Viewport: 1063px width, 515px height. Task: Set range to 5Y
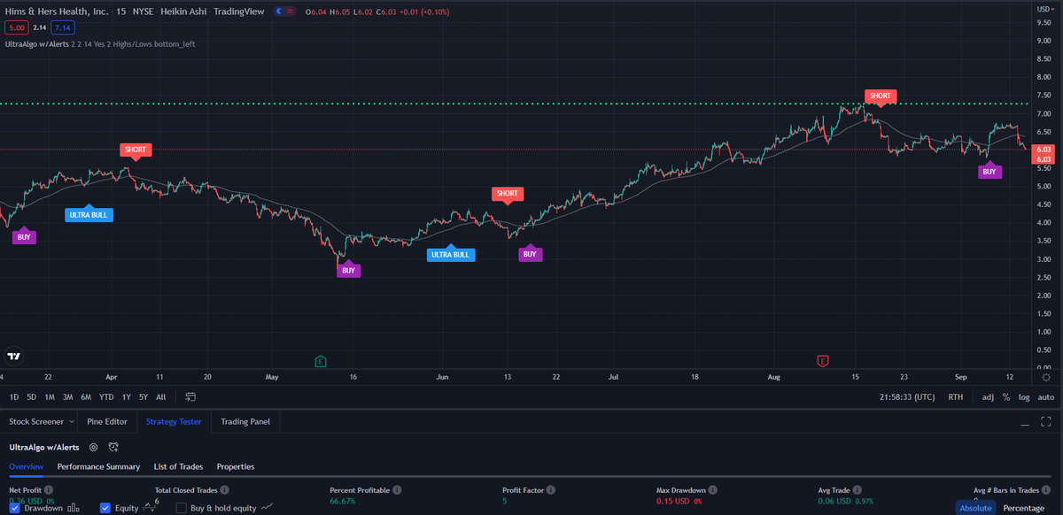[x=144, y=397]
